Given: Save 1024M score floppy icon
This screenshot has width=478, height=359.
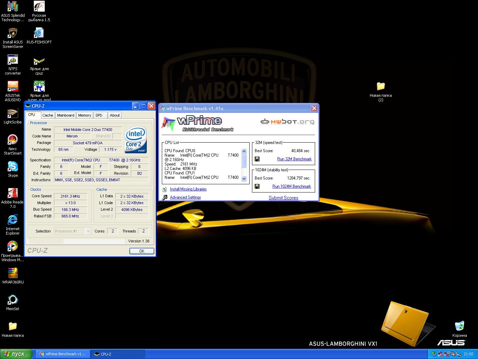Looking at the screenshot, I should pyautogui.click(x=257, y=186).
